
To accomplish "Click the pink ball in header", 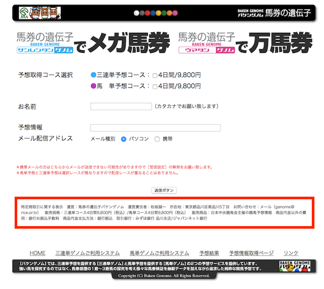I will click(x=175, y=13).
